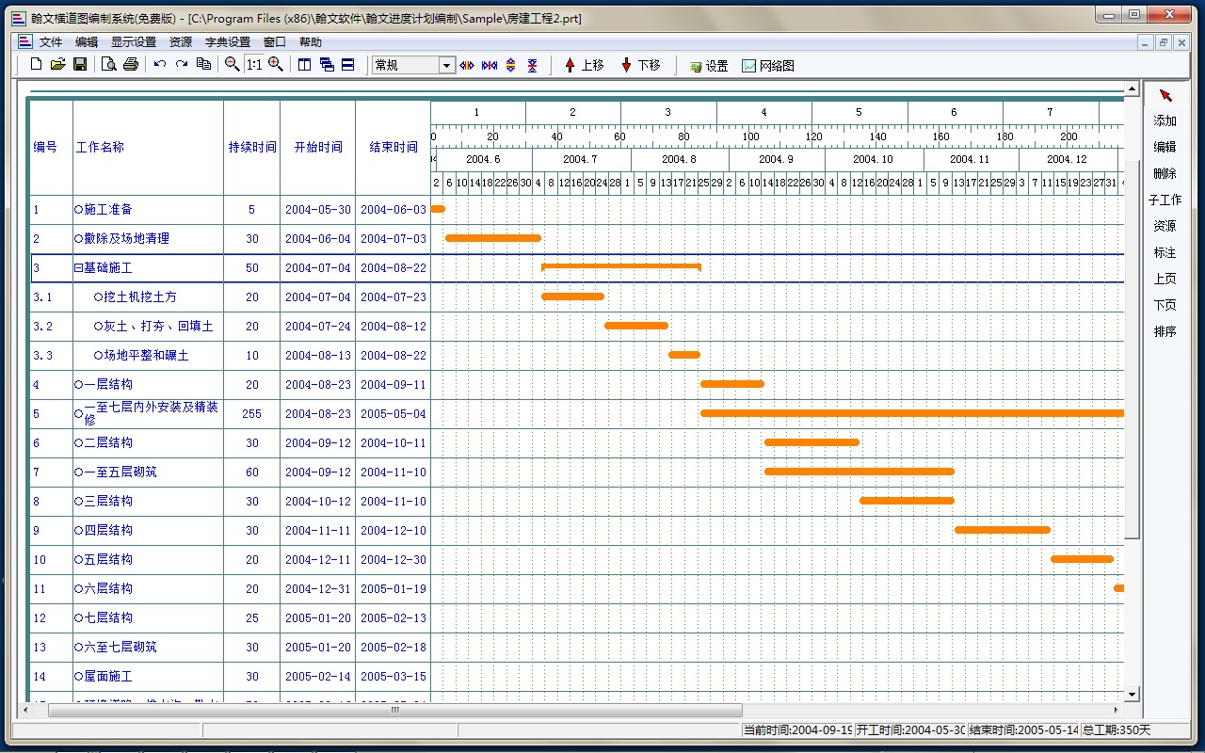1205x753 pixels.
Task: Redo the last action
Action: (182, 65)
